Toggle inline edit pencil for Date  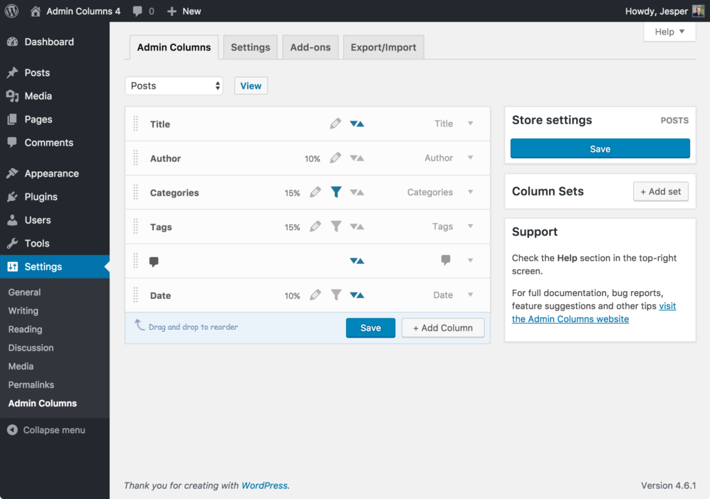[x=315, y=295]
